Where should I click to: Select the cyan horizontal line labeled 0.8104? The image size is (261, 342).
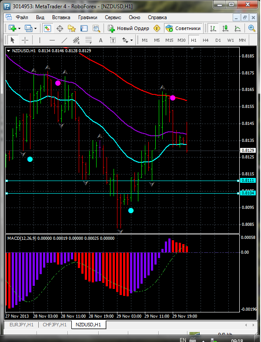(122, 193)
